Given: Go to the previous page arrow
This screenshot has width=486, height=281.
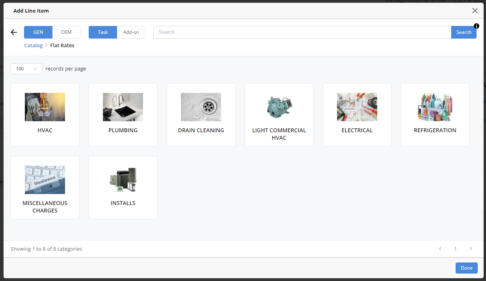Looking at the screenshot, I should point(440,249).
